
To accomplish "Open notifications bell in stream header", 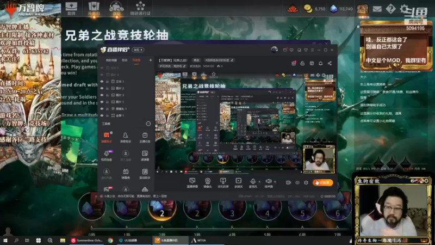I will (x=320, y=63).
